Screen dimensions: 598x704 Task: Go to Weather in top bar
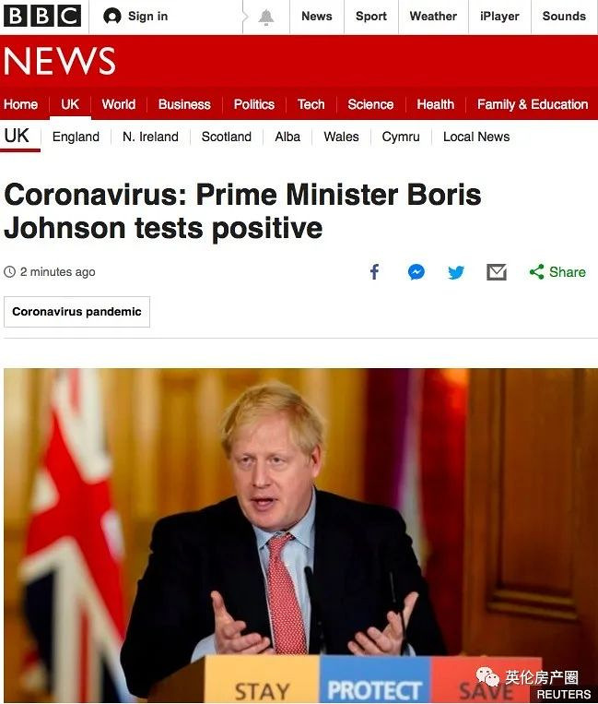(x=433, y=17)
